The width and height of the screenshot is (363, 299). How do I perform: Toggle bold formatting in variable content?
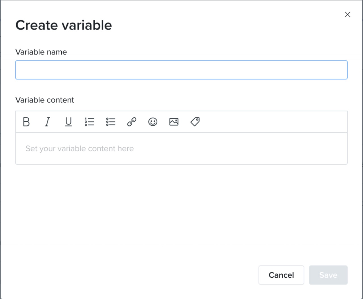click(26, 122)
